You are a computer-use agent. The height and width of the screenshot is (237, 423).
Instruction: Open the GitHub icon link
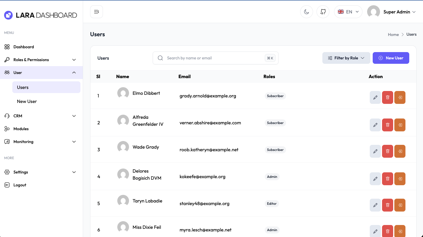[323, 12]
